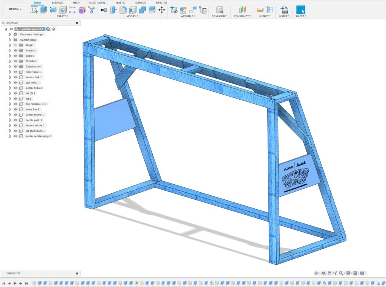Open the MODIFY dropdown menu
386x287 pixels.
[x=132, y=16]
